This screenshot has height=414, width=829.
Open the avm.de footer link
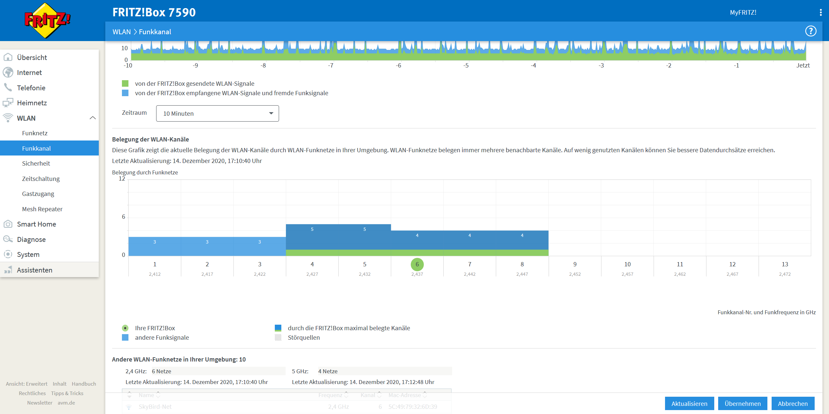click(66, 403)
